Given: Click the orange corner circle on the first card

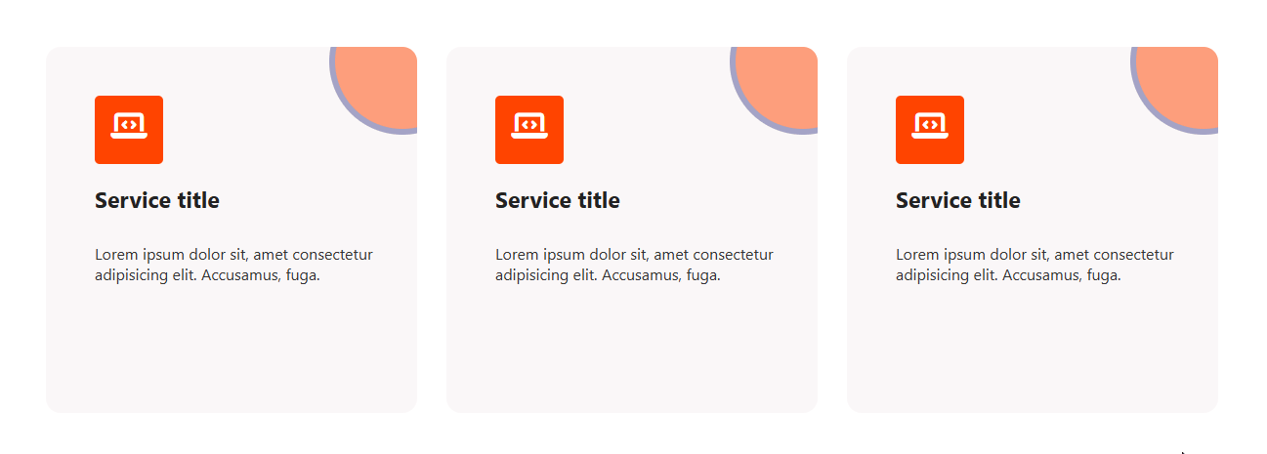Looking at the screenshot, I should 383,84.
